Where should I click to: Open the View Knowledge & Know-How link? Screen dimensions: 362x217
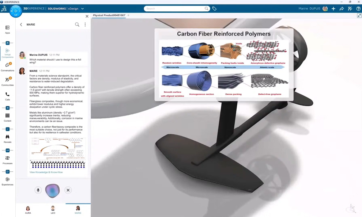click(46, 172)
